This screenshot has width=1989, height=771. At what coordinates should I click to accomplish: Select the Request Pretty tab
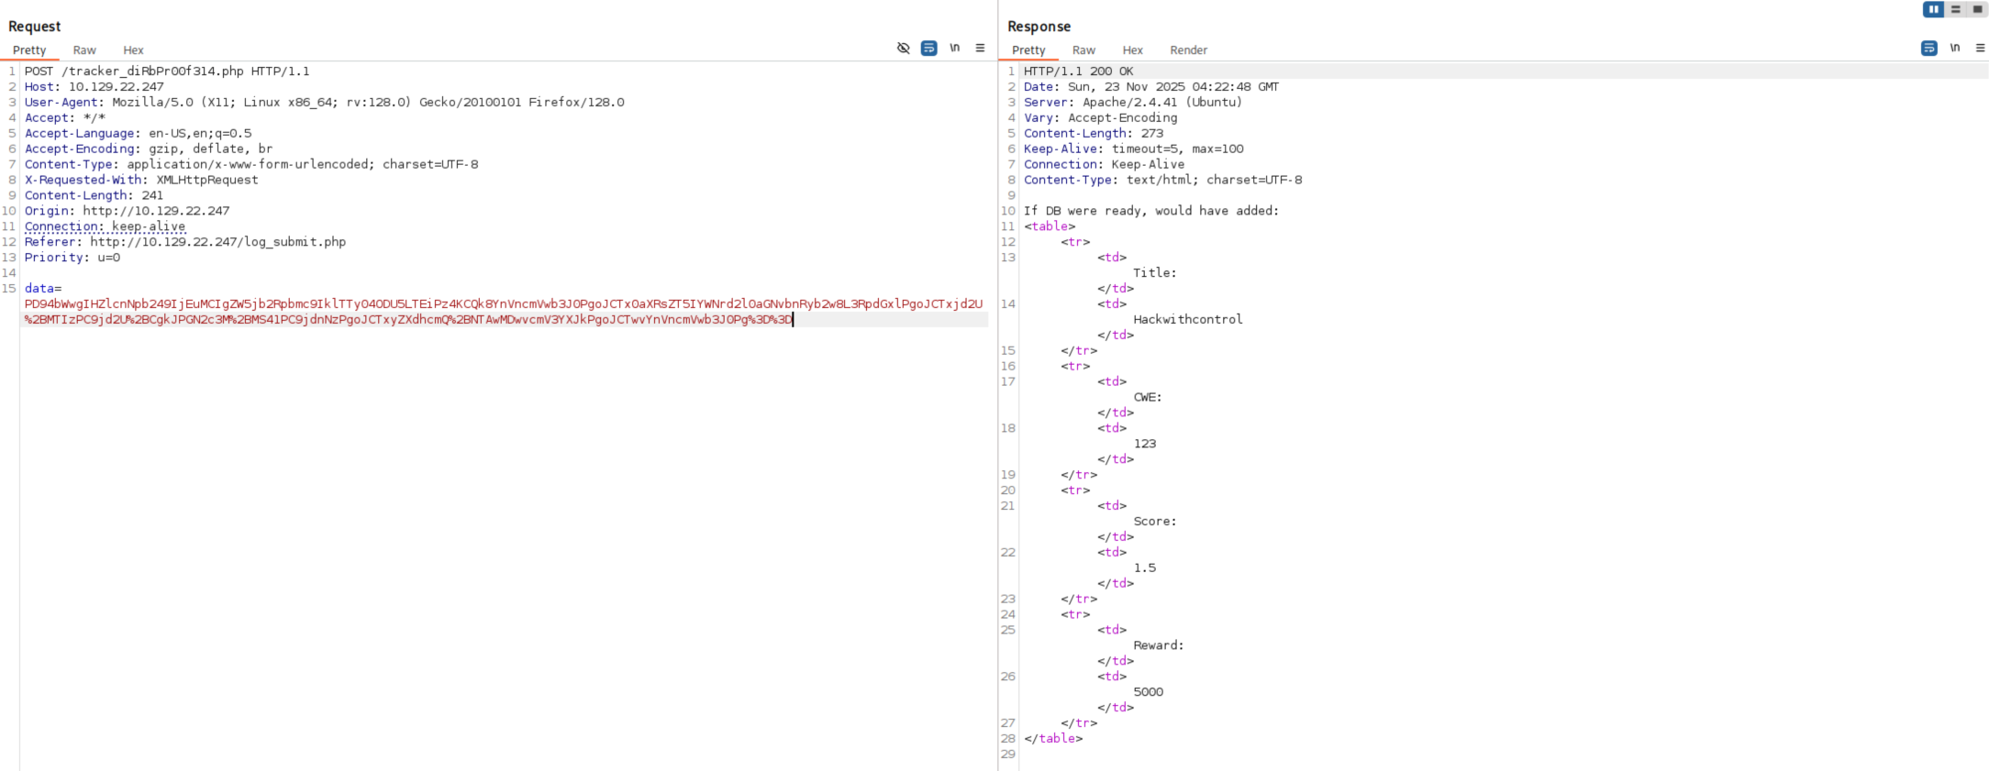tap(29, 50)
